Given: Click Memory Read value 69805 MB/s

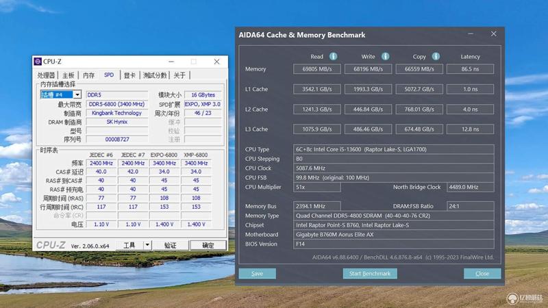Looking at the screenshot, I should coord(317,69).
